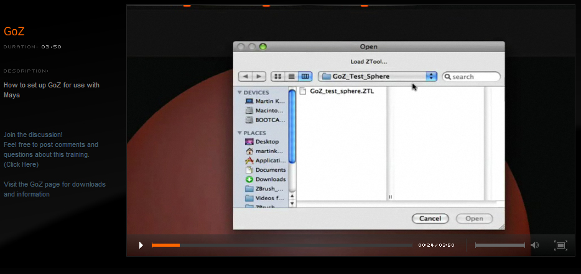Screen dimensions: 581x274
Task: Select GoZ_test_sphere.ZTL file
Action: (x=337, y=91)
